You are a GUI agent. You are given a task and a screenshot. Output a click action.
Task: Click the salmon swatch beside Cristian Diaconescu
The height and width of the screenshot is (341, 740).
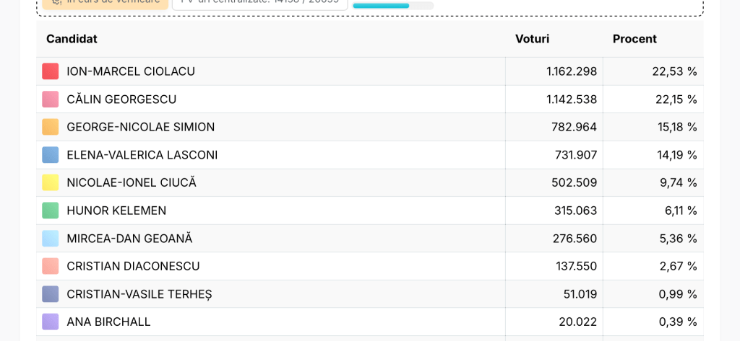[50, 266]
